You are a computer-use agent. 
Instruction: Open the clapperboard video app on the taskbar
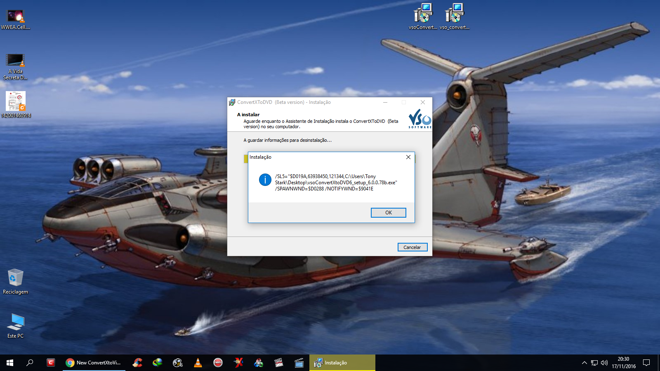[279, 363]
